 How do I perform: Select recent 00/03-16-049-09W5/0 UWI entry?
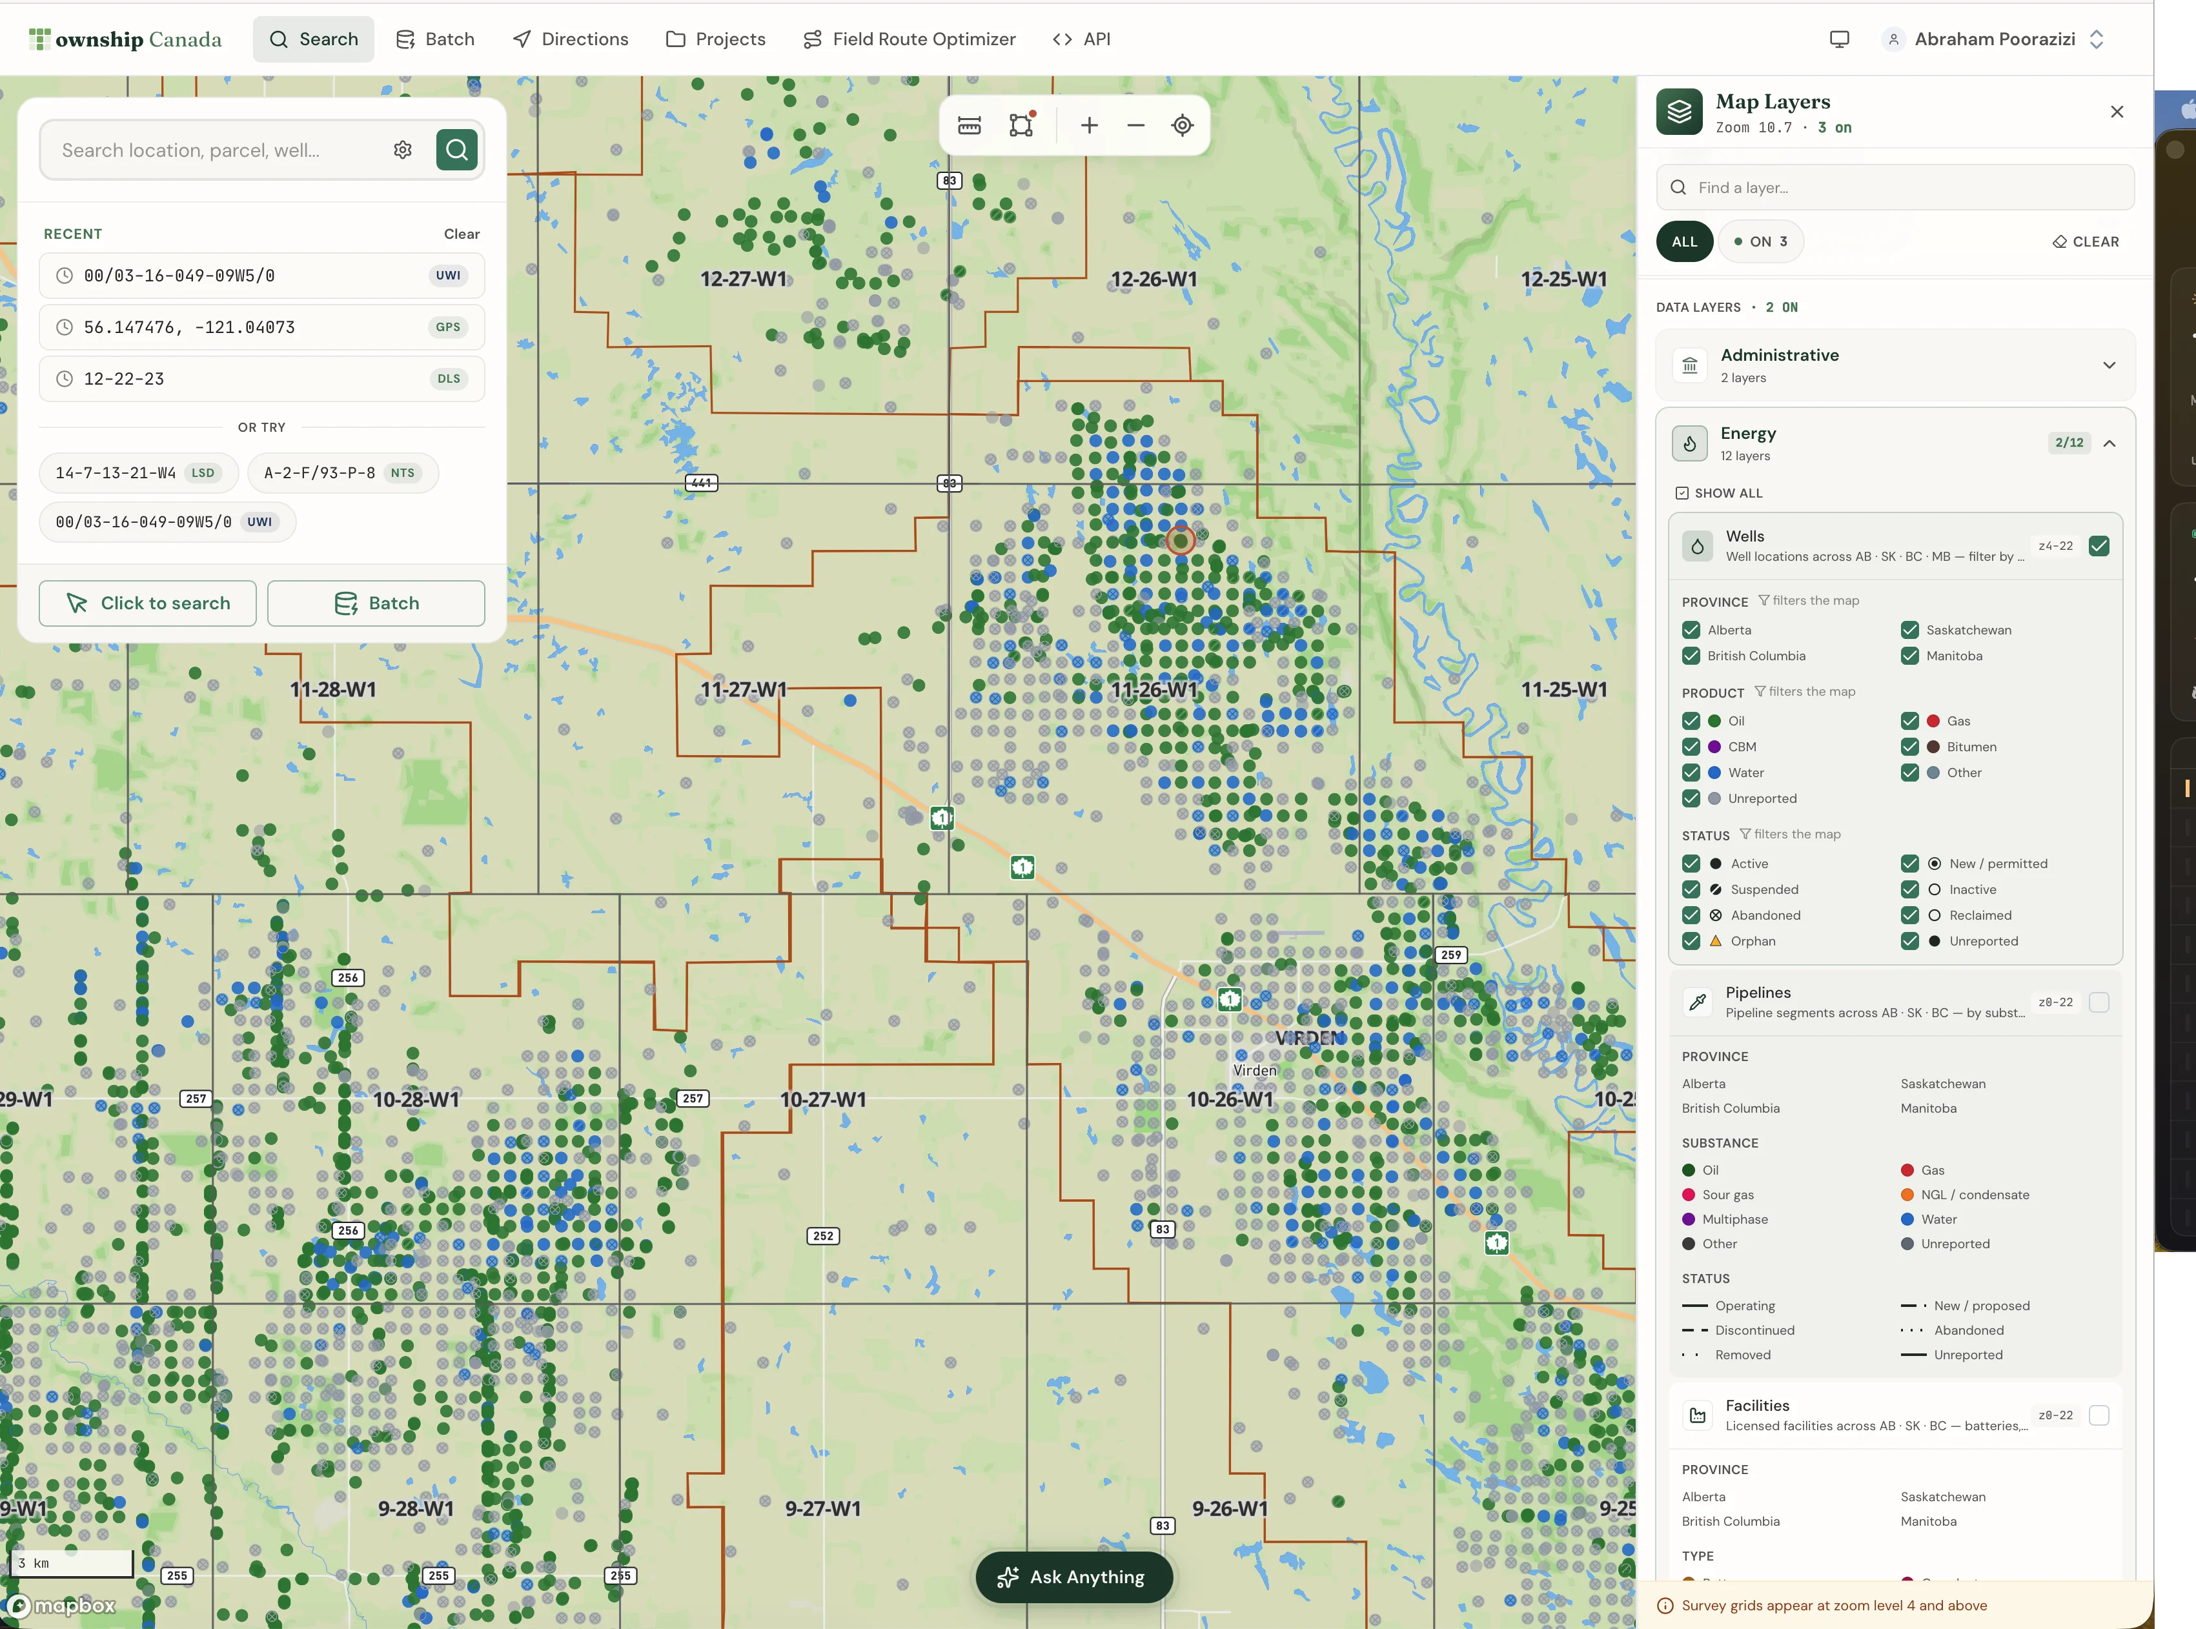[261, 275]
